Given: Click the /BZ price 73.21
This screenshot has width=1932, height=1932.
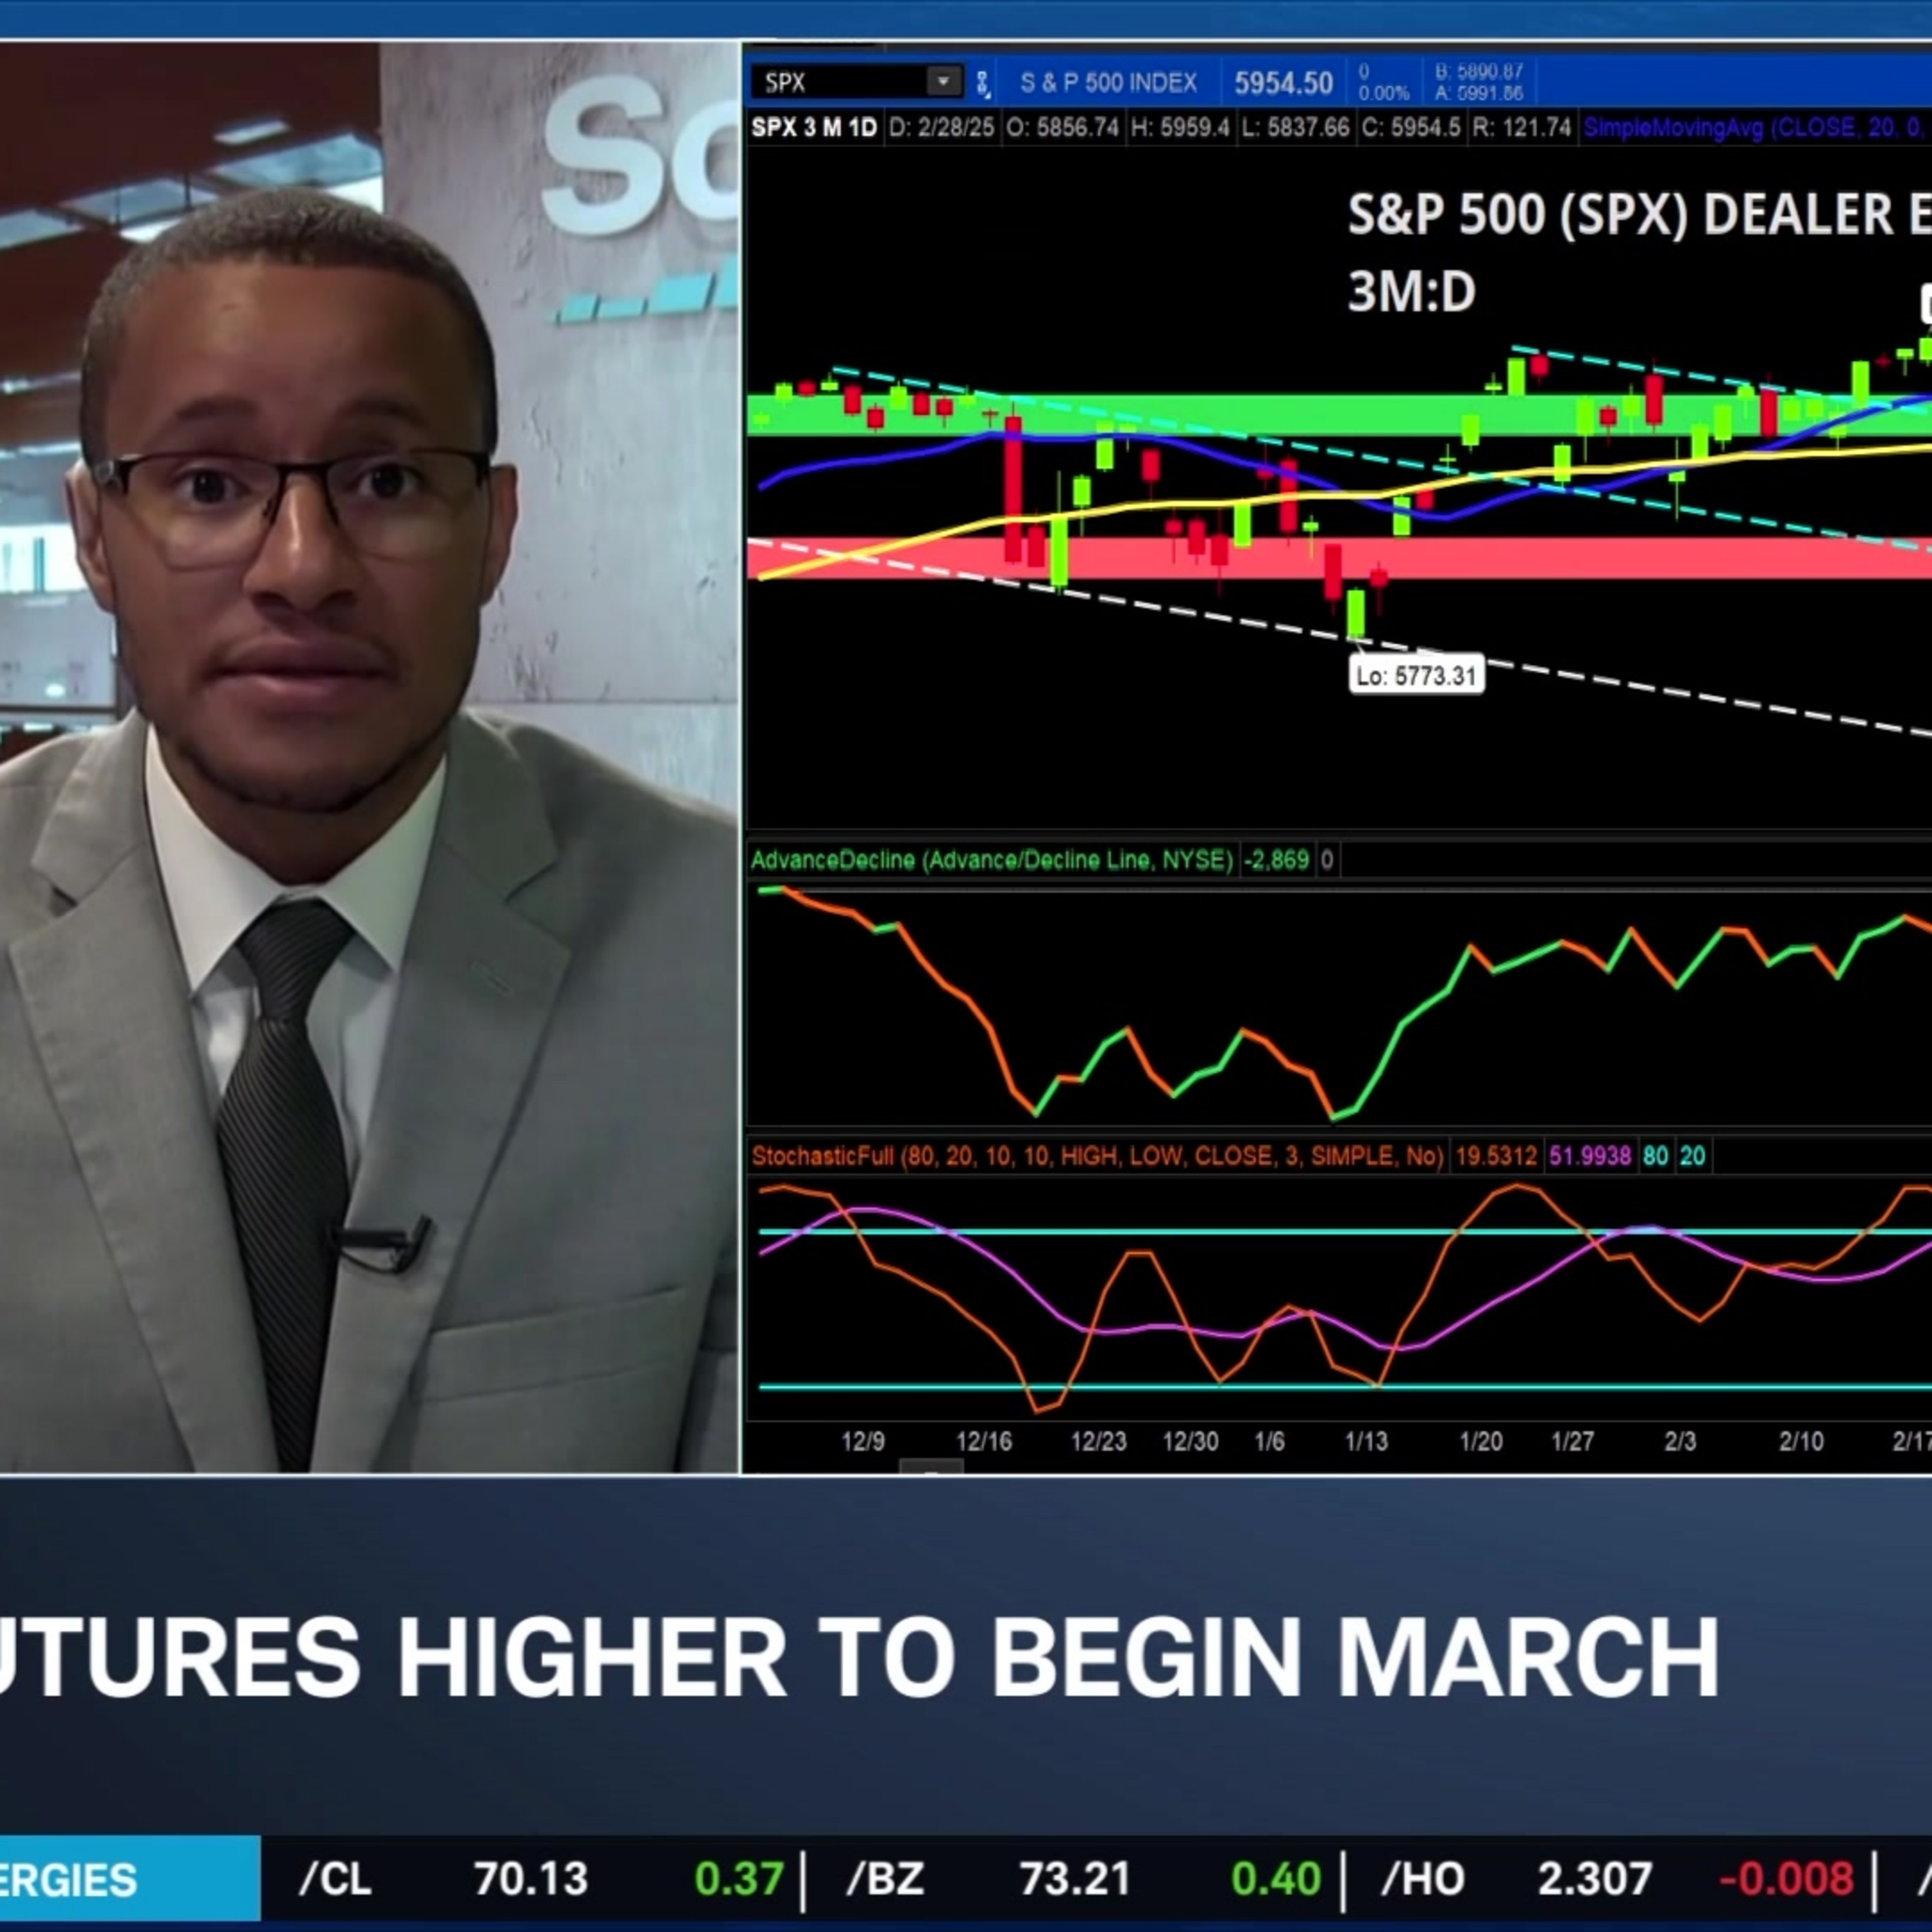Looking at the screenshot, I should tap(1075, 1879).
